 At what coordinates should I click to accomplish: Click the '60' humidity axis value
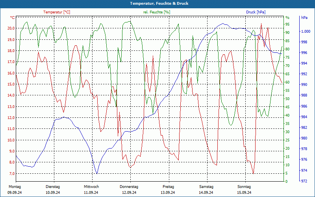(x=287, y=82)
